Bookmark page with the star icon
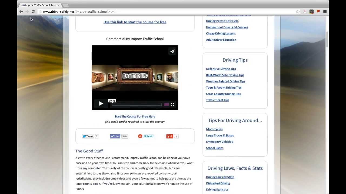The width and height of the screenshot is (346, 194). [x=298, y=12]
